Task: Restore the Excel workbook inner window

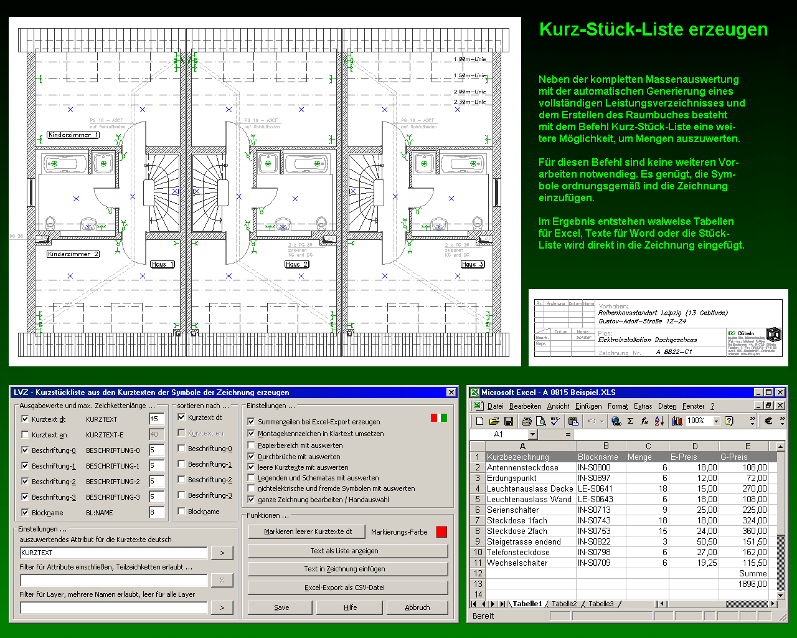Action: (769, 406)
